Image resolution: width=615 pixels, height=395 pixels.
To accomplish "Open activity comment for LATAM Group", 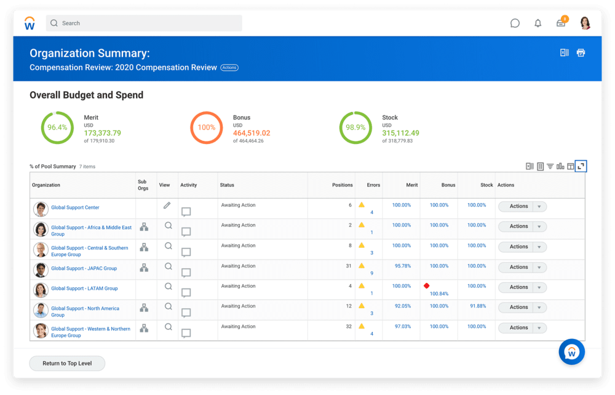I will coord(186,293).
